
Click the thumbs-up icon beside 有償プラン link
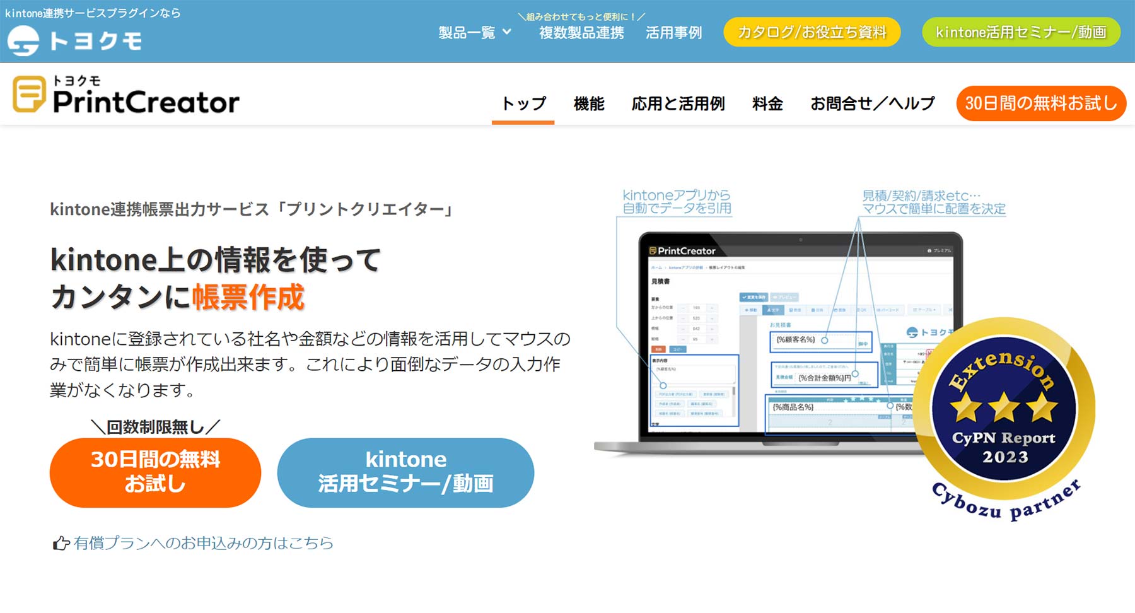61,543
